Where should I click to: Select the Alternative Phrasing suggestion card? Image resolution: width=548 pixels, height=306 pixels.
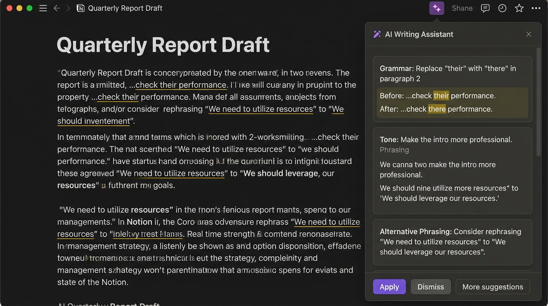pyautogui.click(x=452, y=241)
